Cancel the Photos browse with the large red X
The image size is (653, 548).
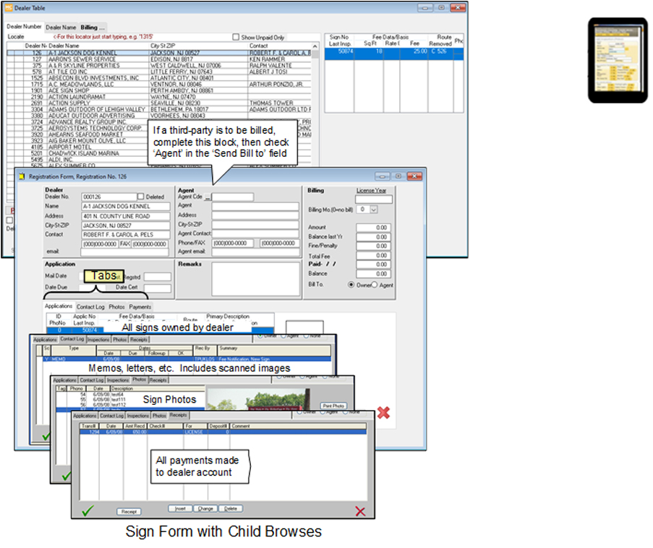(x=383, y=413)
